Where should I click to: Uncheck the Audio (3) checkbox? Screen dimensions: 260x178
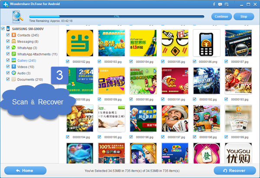coord(8,73)
